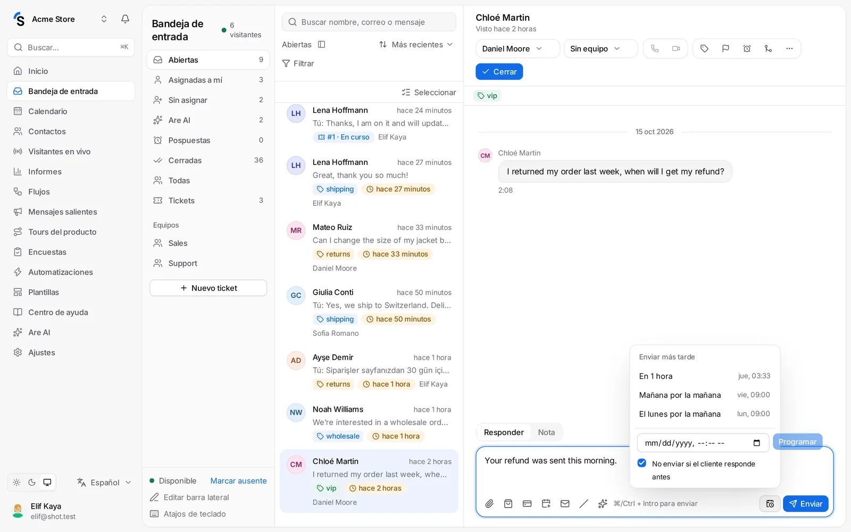Open the Español language dropdown
The image size is (851, 532).
pos(104,483)
